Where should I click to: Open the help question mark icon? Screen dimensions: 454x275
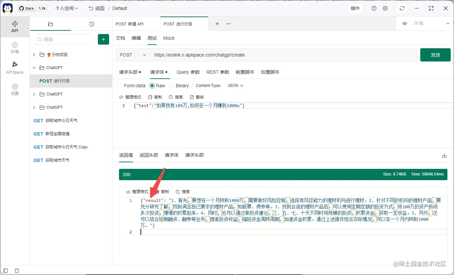[x=374, y=8]
